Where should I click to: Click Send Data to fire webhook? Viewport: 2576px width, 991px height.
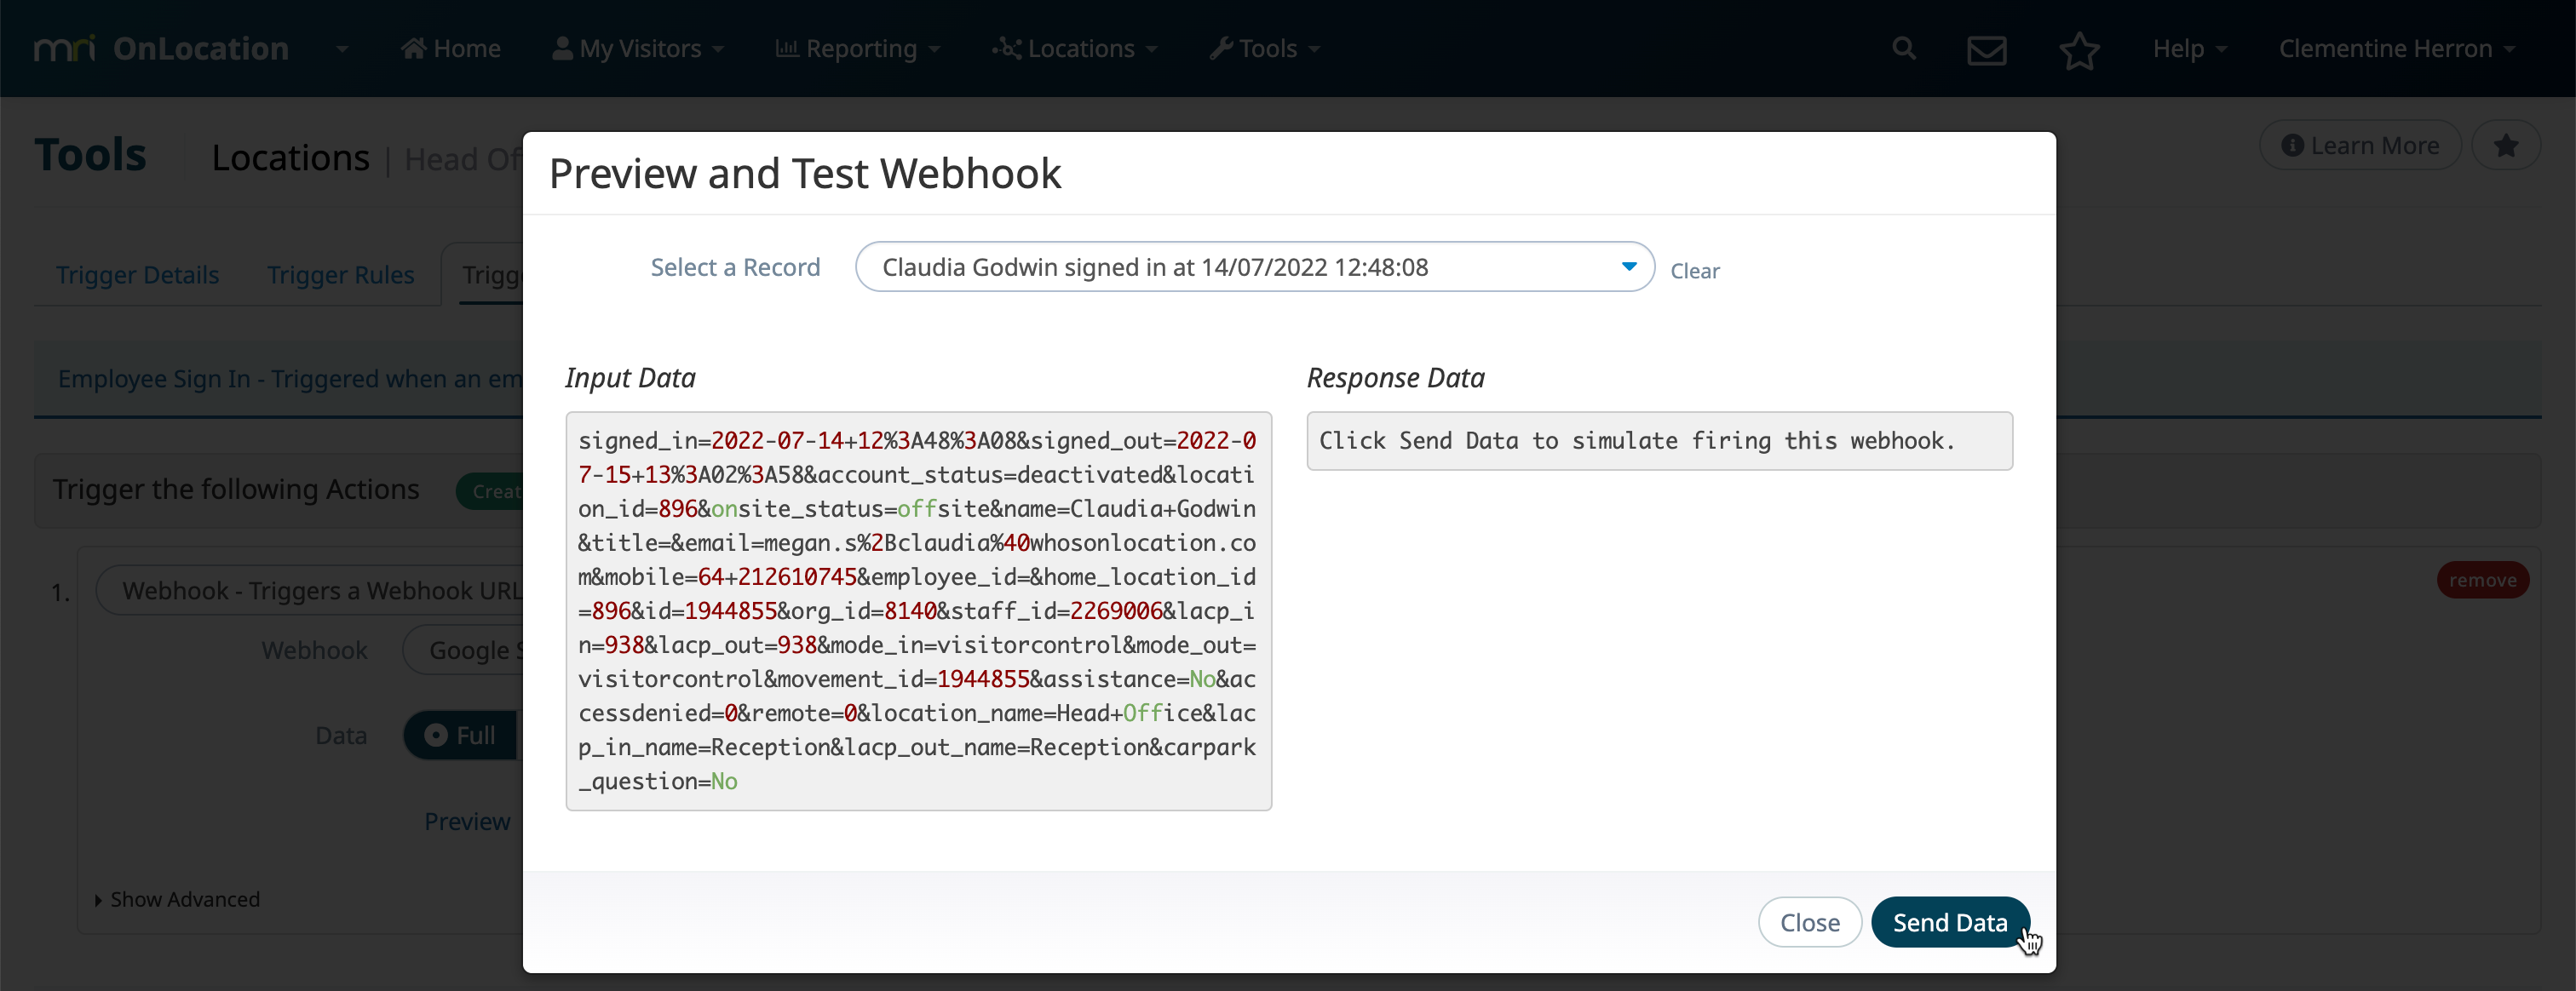1950,922
